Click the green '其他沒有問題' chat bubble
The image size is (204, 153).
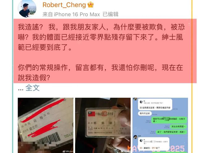179,126
